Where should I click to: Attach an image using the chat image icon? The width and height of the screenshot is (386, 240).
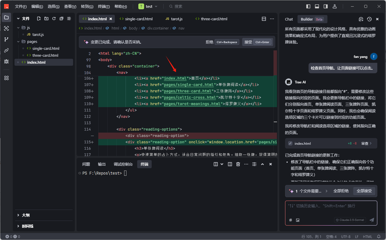tap(298, 220)
